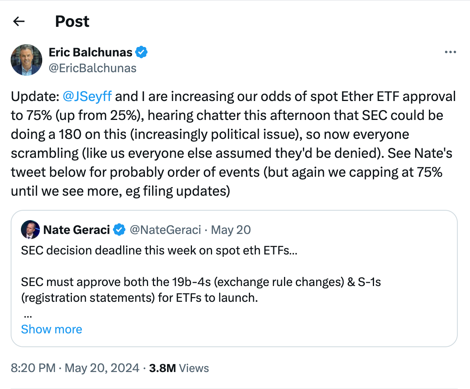Open the more options menu via three dots
470x389 pixels.
tap(451, 52)
